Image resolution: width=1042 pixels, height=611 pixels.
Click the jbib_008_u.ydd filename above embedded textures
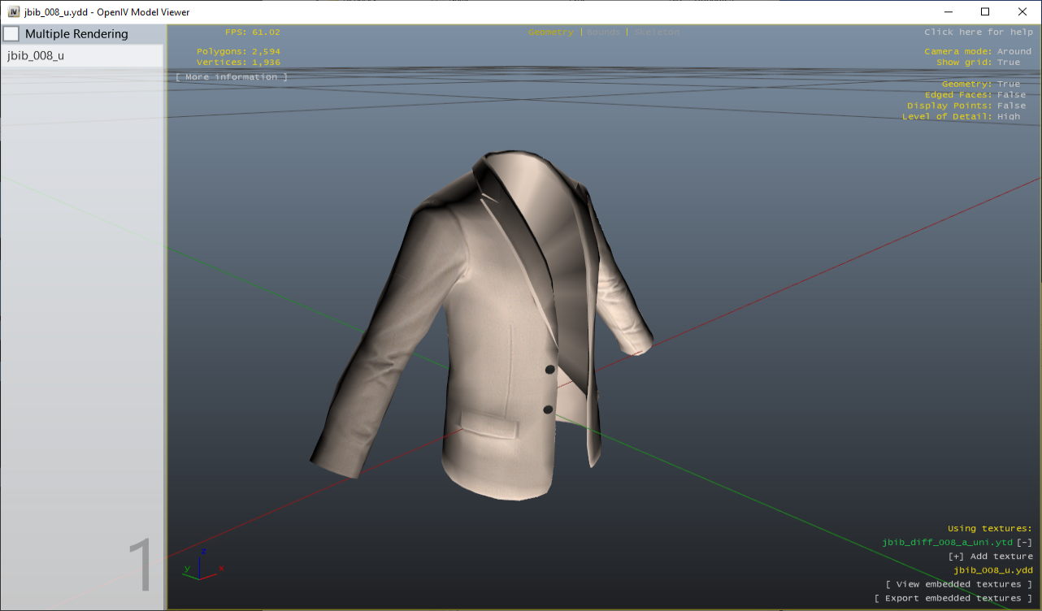995,570
